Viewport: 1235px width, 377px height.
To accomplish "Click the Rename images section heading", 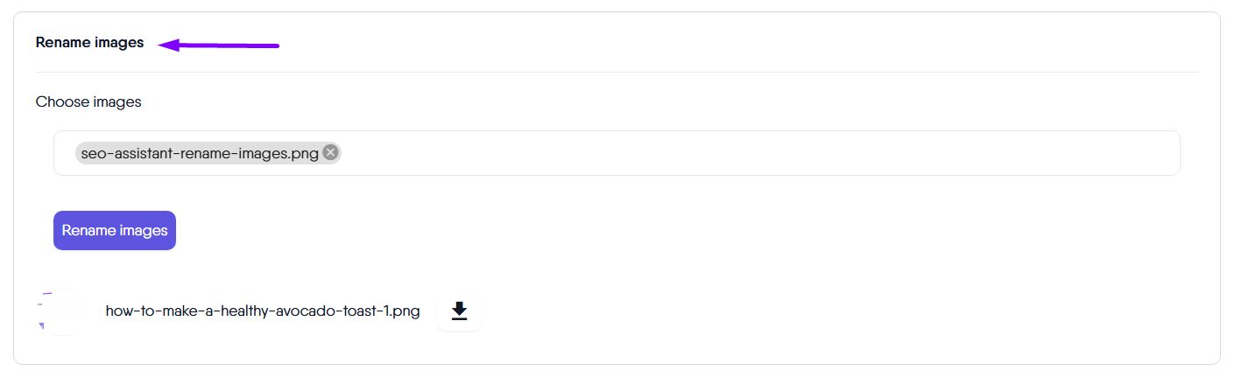I will pos(89,43).
